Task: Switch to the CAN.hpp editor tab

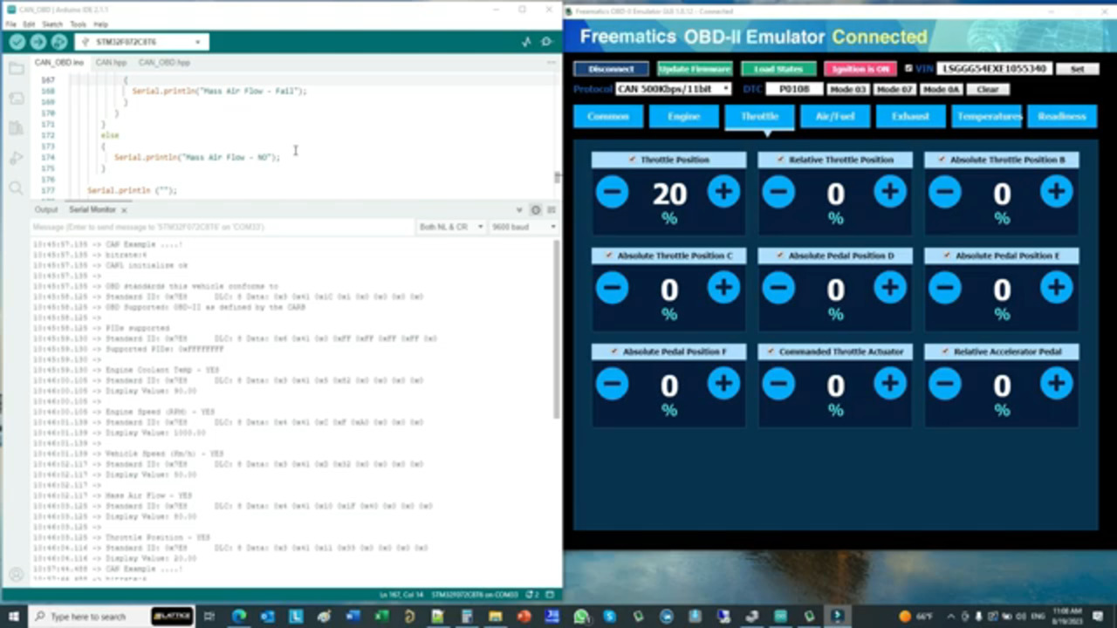Action: point(111,63)
